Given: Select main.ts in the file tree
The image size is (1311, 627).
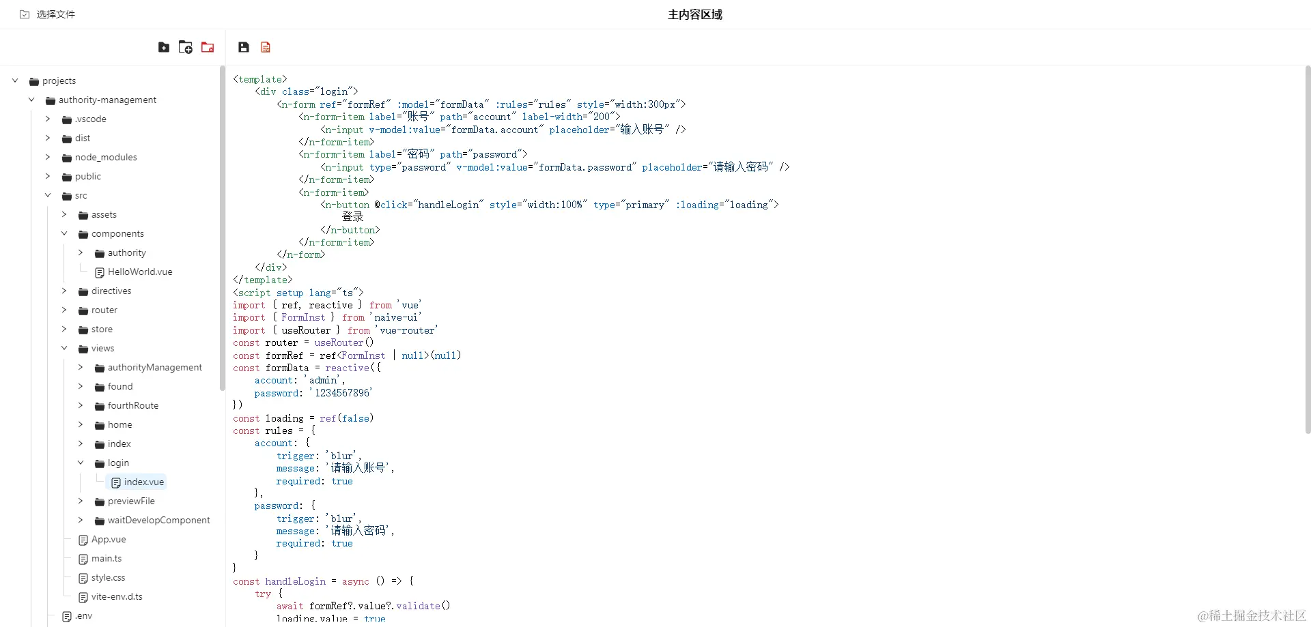Looking at the screenshot, I should (x=107, y=558).
